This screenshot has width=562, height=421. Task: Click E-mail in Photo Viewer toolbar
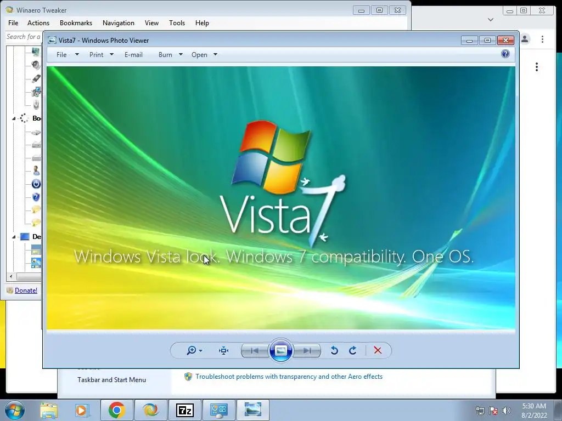133,55
